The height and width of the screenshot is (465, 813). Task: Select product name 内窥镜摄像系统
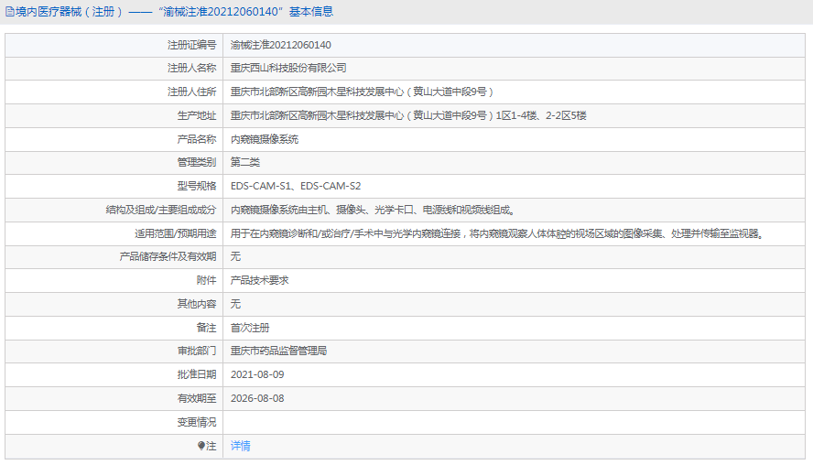pos(265,139)
